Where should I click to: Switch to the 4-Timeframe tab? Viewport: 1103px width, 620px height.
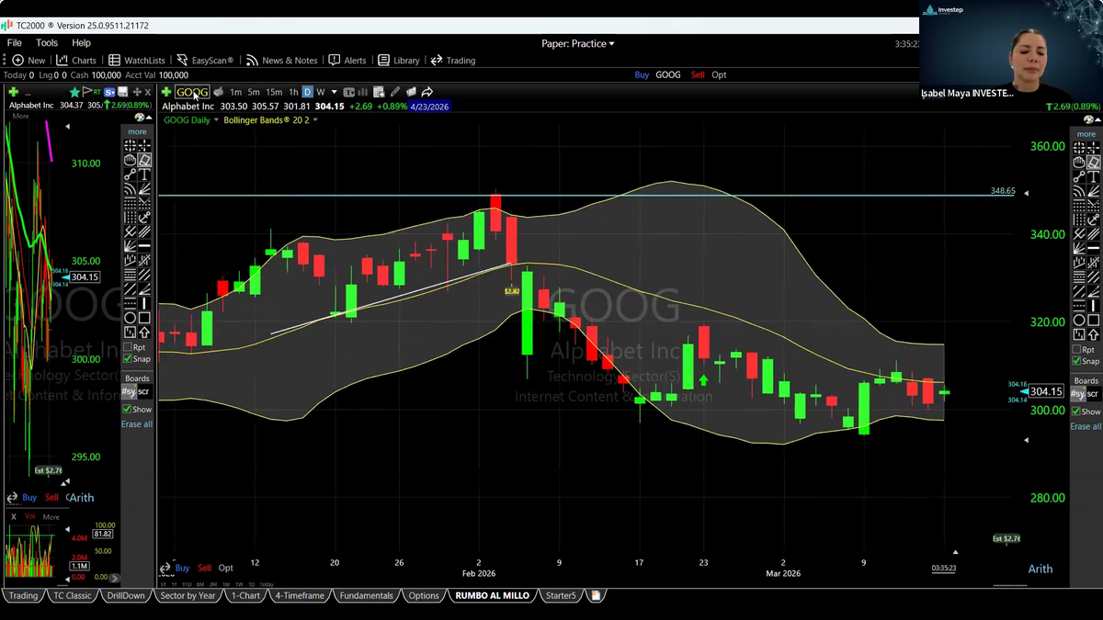tap(300, 595)
